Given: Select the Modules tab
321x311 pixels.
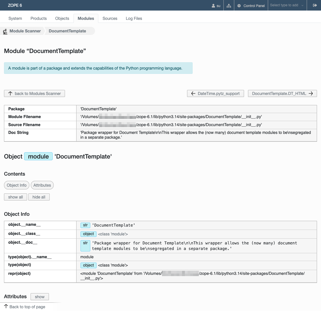Looking at the screenshot, I should point(86,18).
